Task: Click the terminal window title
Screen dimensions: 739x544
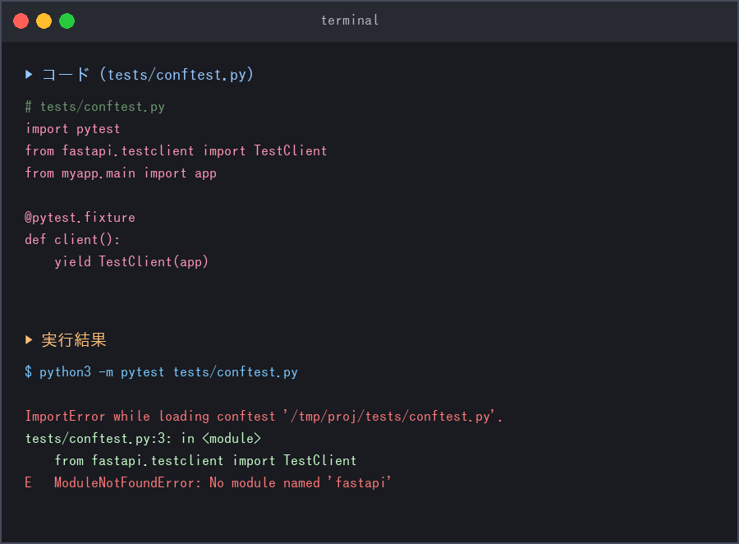Action: click(350, 21)
